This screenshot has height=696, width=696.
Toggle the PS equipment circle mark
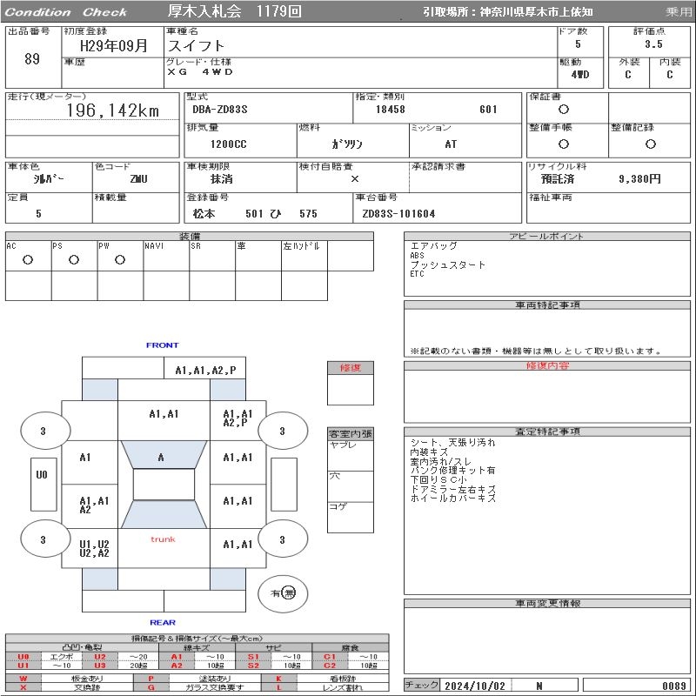coord(74,259)
